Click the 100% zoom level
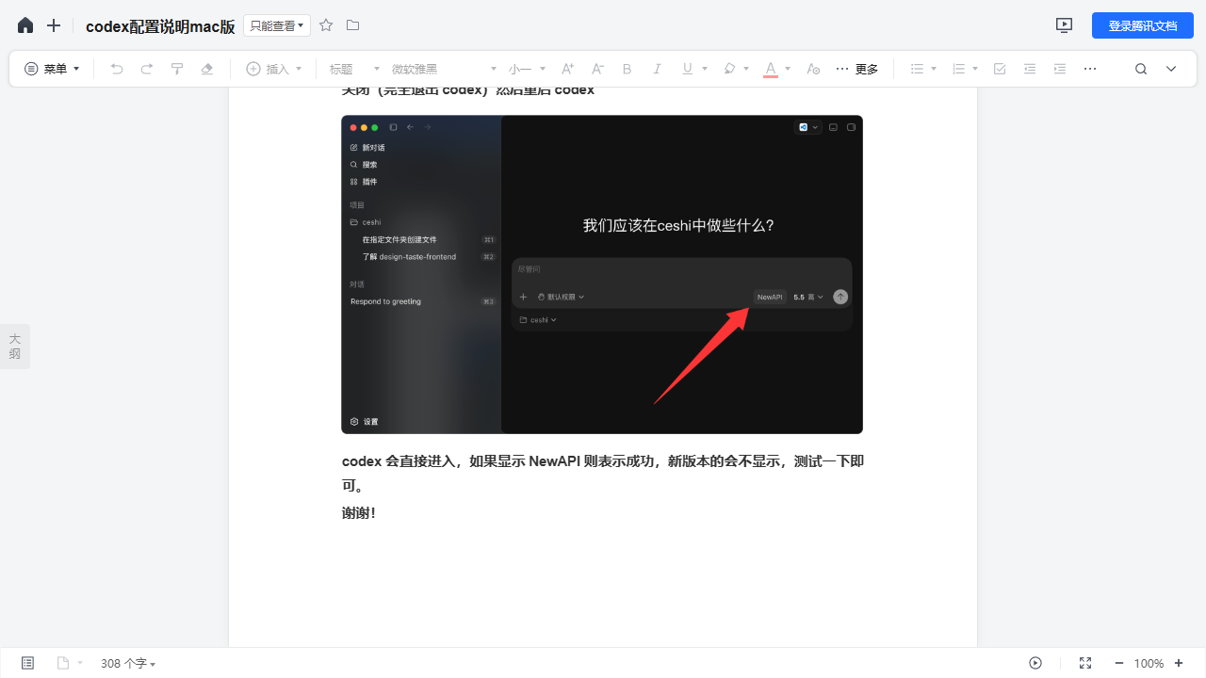 (1149, 663)
